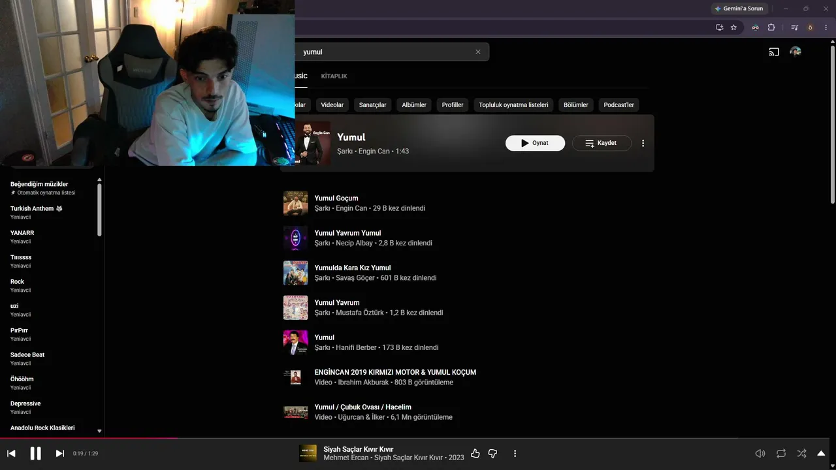This screenshot has width=836, height=470.
Task: Filter results by Topluluk oynatma listeleri
Action: 513,104
